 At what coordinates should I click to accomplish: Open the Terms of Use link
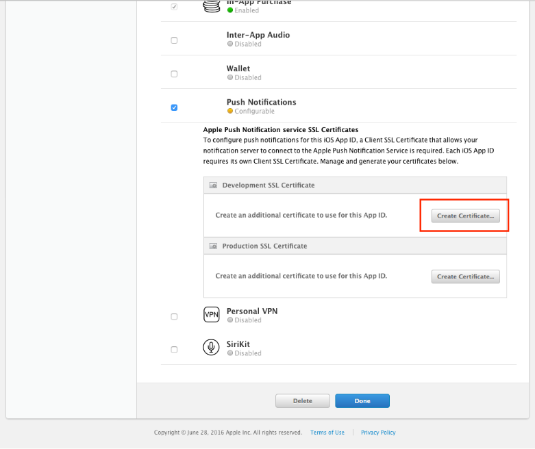[x=327, y=433]
